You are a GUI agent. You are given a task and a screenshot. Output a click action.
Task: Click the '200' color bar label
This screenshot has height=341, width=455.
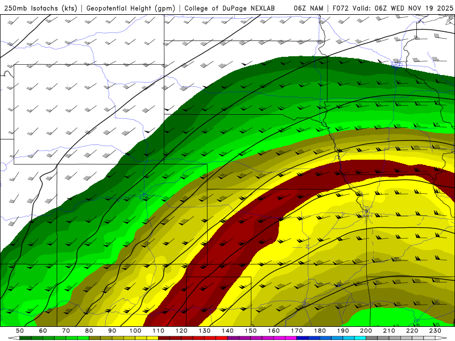[x=366, y=331]
